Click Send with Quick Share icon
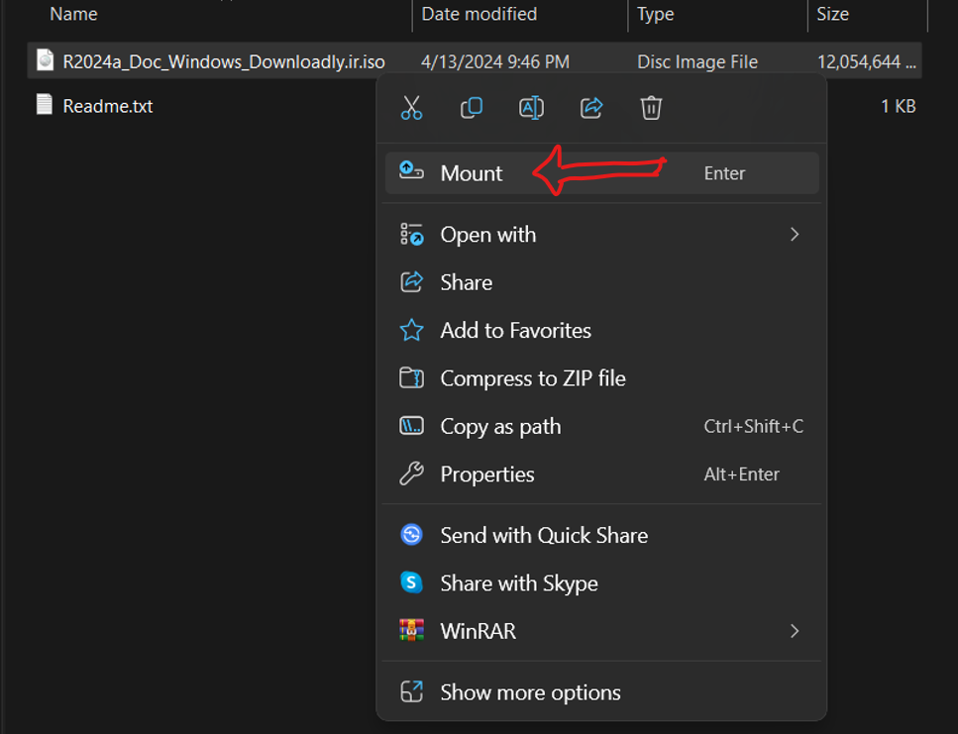Screen dimensions: 958x734 point(411,535)
